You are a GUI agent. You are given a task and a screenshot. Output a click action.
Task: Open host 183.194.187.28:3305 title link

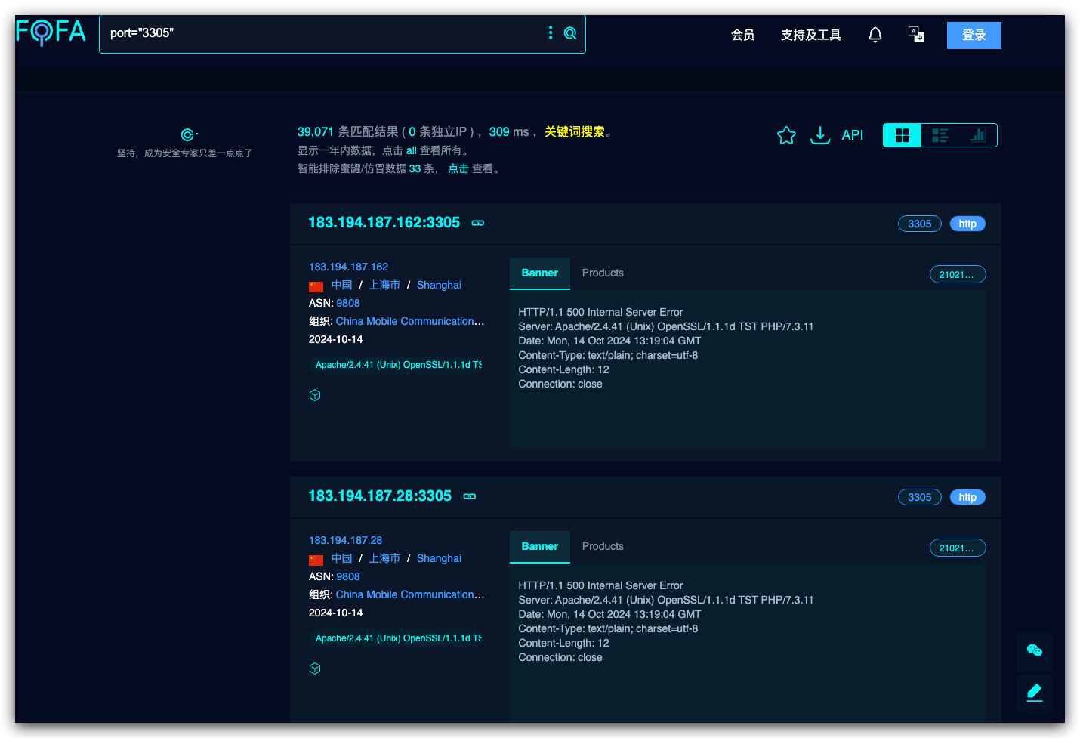[x=380, y=496]
